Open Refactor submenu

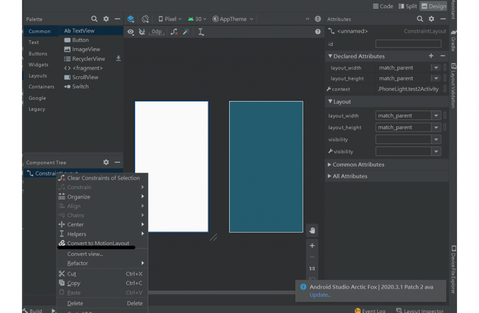pyautogui.click(x=102, y=263)
